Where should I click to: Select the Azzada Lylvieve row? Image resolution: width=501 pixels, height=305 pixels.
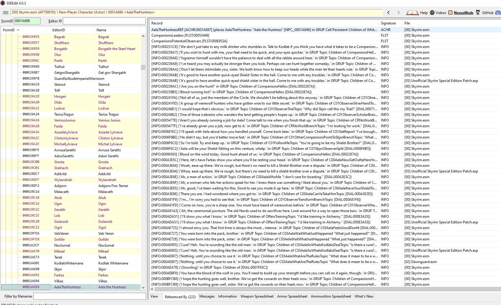pos(71,132)
